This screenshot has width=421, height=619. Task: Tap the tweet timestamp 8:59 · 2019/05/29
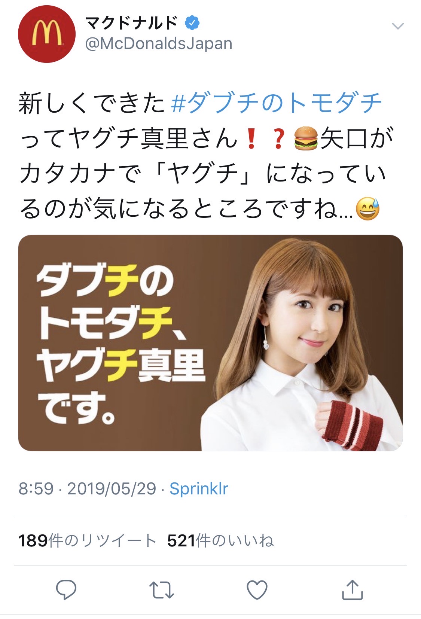point(87,488)
